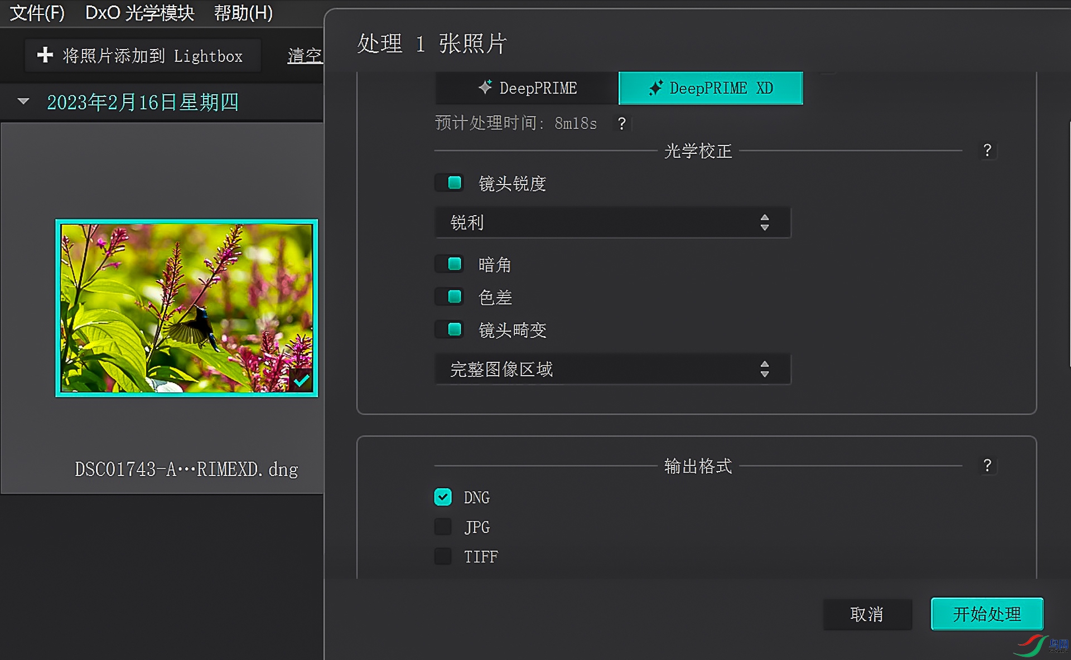Switch to the DeepPRIME tab
This screenshot has height=660, width=1071.
(x=527, y=88)
